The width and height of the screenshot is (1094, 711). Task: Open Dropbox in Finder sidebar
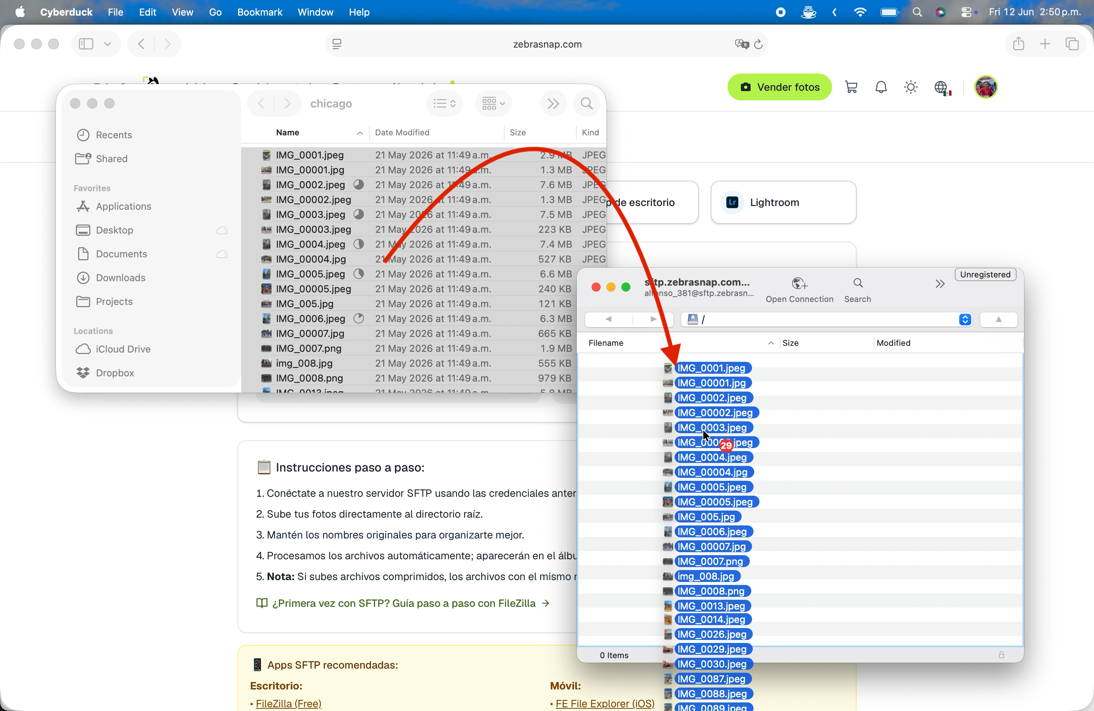115,373
